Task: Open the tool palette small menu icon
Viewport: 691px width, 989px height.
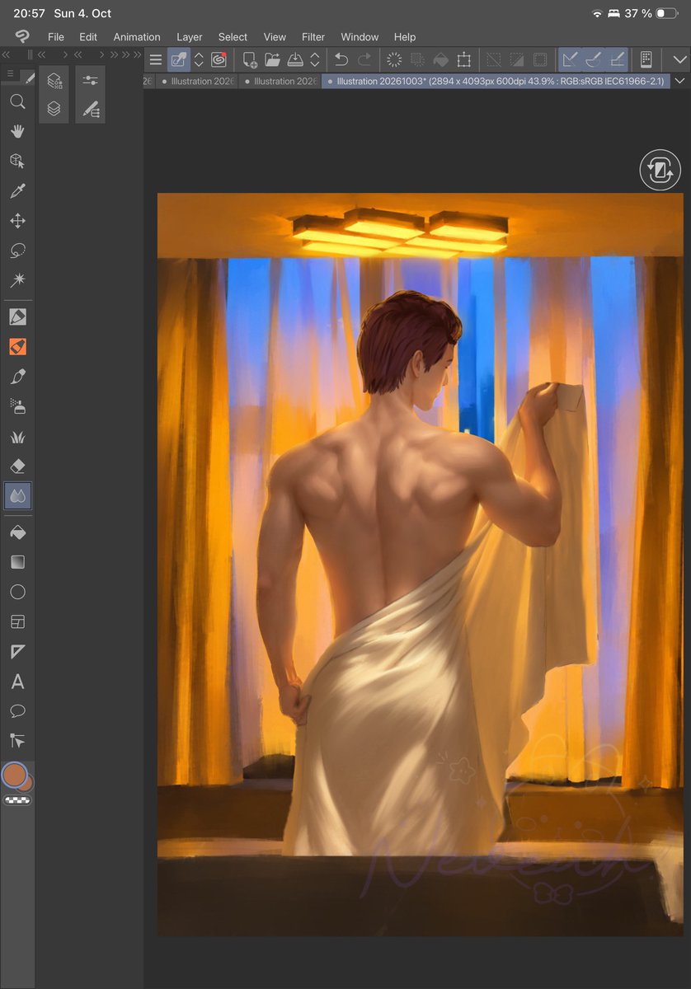Action: [x=10, y=74]
